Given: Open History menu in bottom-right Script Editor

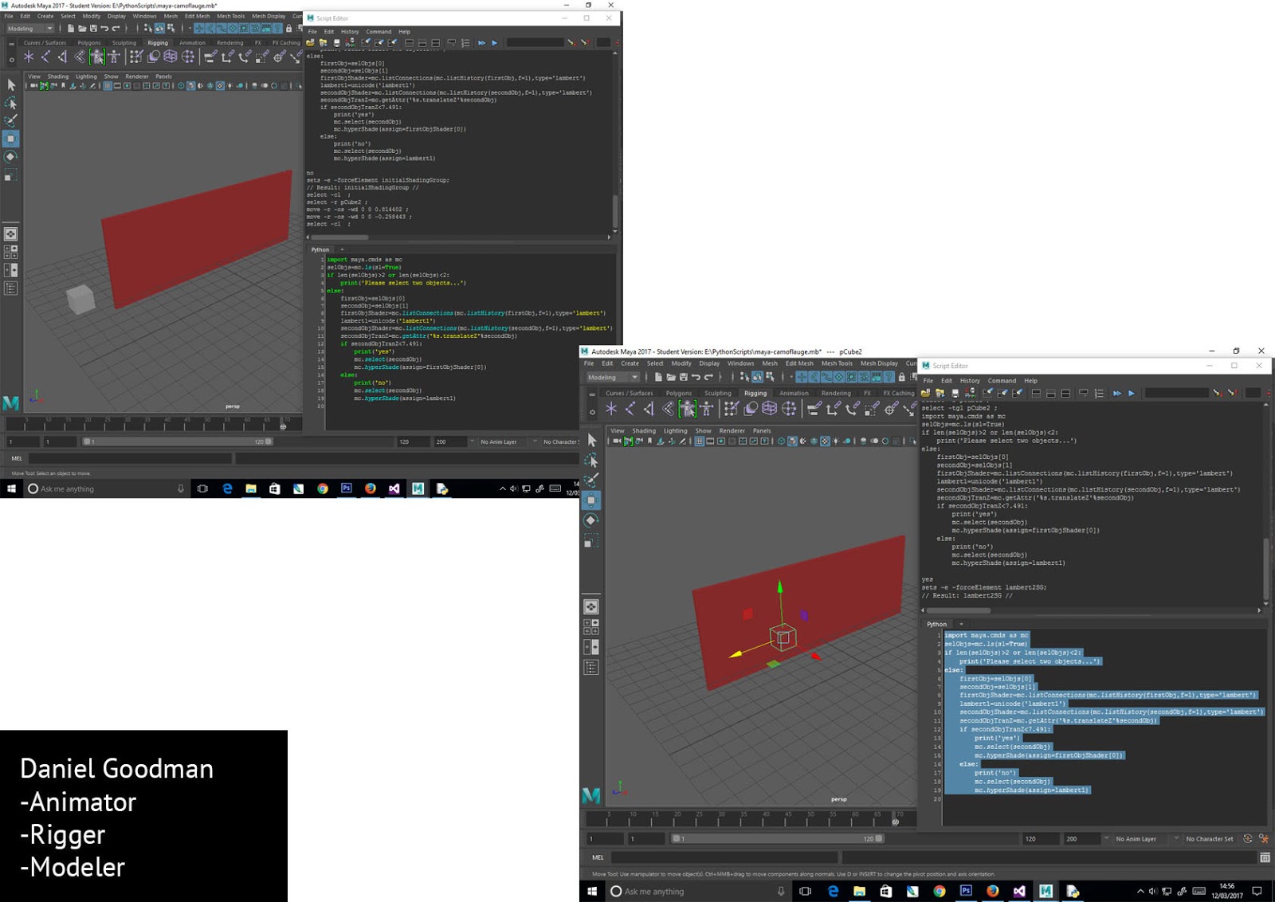Looking at the screenshot, I should point(970,381).
